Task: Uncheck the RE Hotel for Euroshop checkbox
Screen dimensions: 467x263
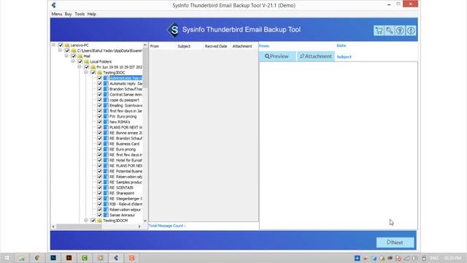Action: pyautogui.click(x=99, y=160)
